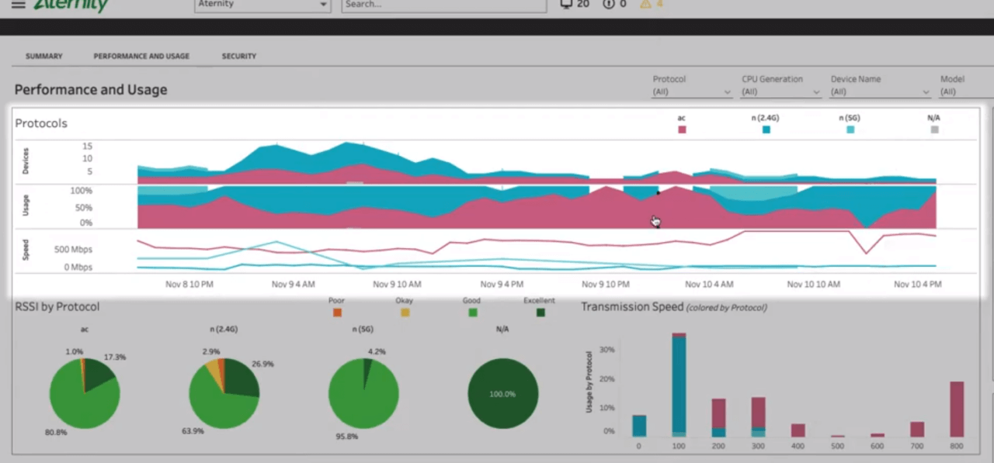Click the Excellent RSSI color swatch
This screenshot has width=994, height=463.
click(540, 312)
